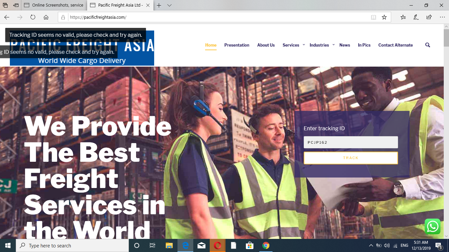The width and height of the screenshot is (449, 252).
Task: Refresh the page with reload icon
Action: [x=33, y=17]
